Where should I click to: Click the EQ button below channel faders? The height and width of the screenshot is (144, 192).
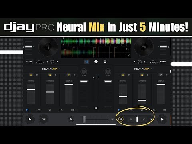point(96,108)
